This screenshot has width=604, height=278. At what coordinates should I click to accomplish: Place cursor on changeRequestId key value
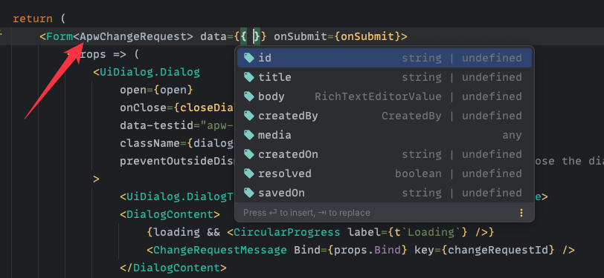pos(498,251)
